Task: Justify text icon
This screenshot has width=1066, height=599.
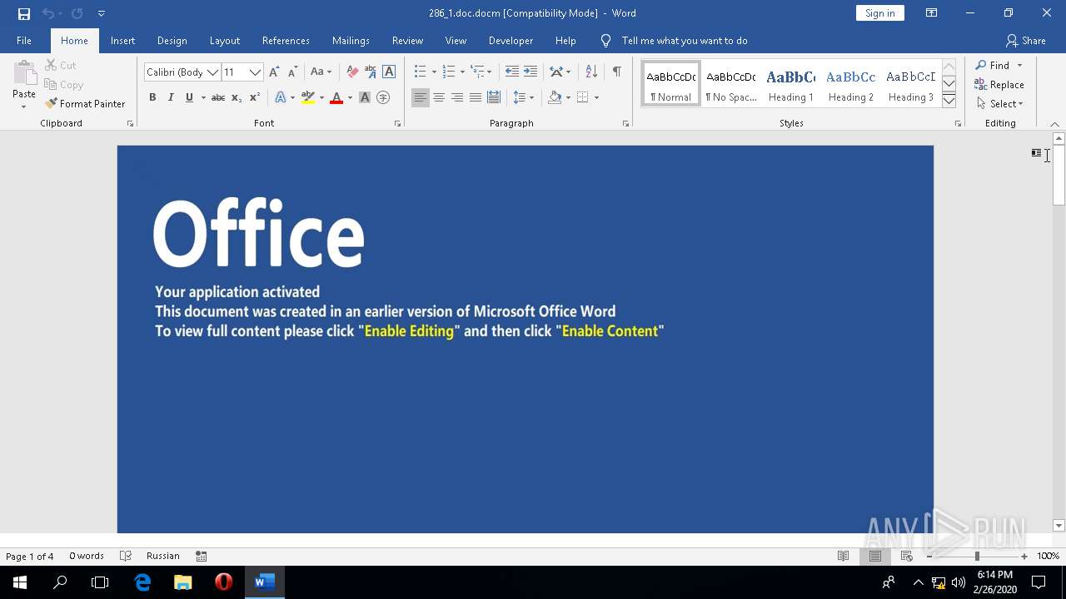Action: click(x=476, y=97)
